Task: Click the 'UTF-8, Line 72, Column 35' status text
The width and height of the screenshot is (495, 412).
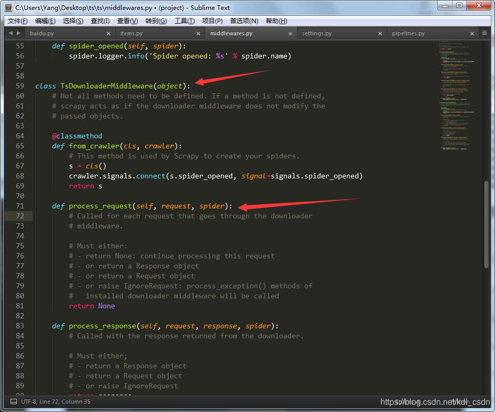Action: (56, 401)
